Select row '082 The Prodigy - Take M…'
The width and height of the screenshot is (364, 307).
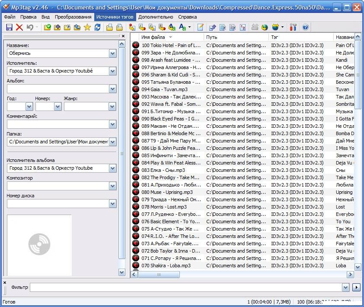pyautogui.click(x=243, y=177)
